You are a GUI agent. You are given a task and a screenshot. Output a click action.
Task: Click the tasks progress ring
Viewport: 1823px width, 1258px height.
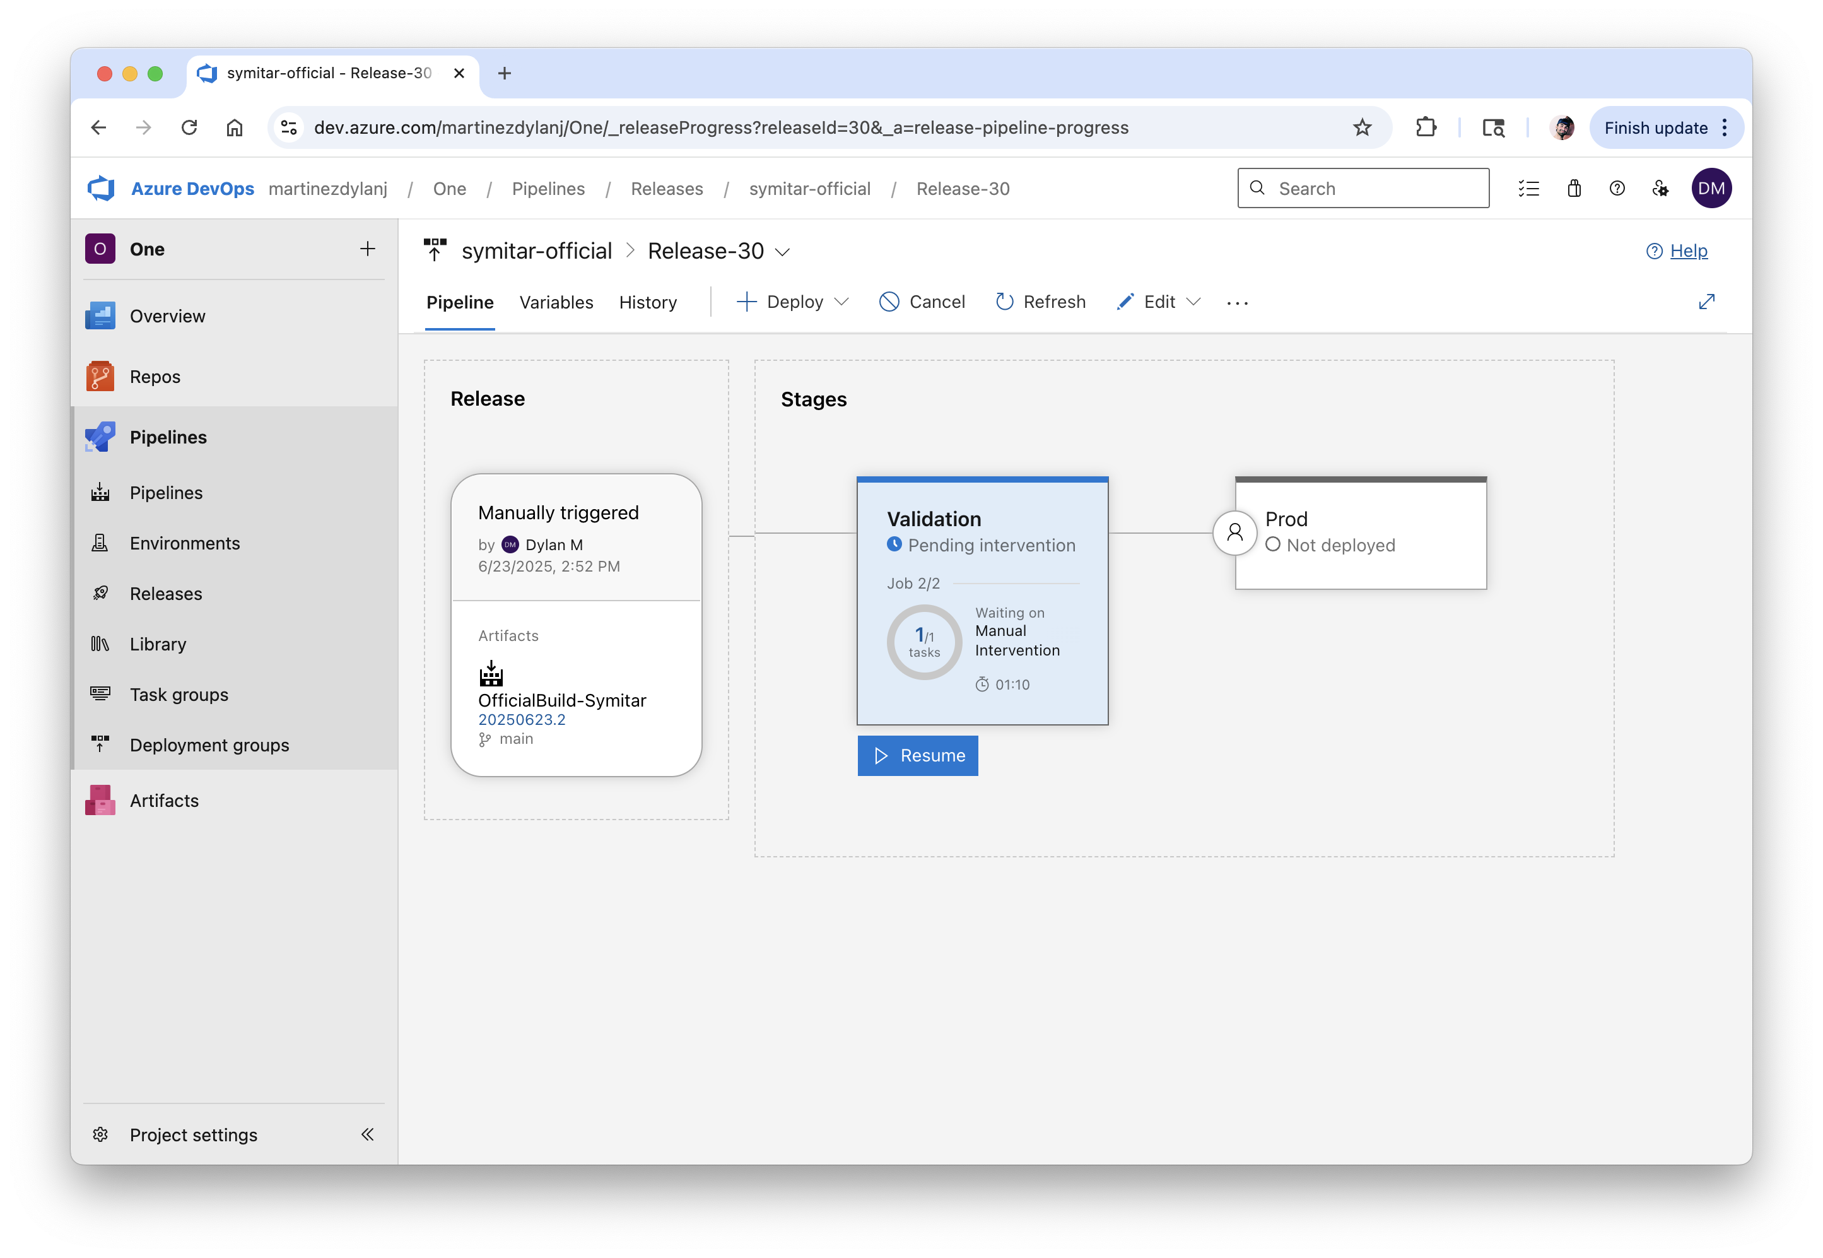click(x=925, y=642)
